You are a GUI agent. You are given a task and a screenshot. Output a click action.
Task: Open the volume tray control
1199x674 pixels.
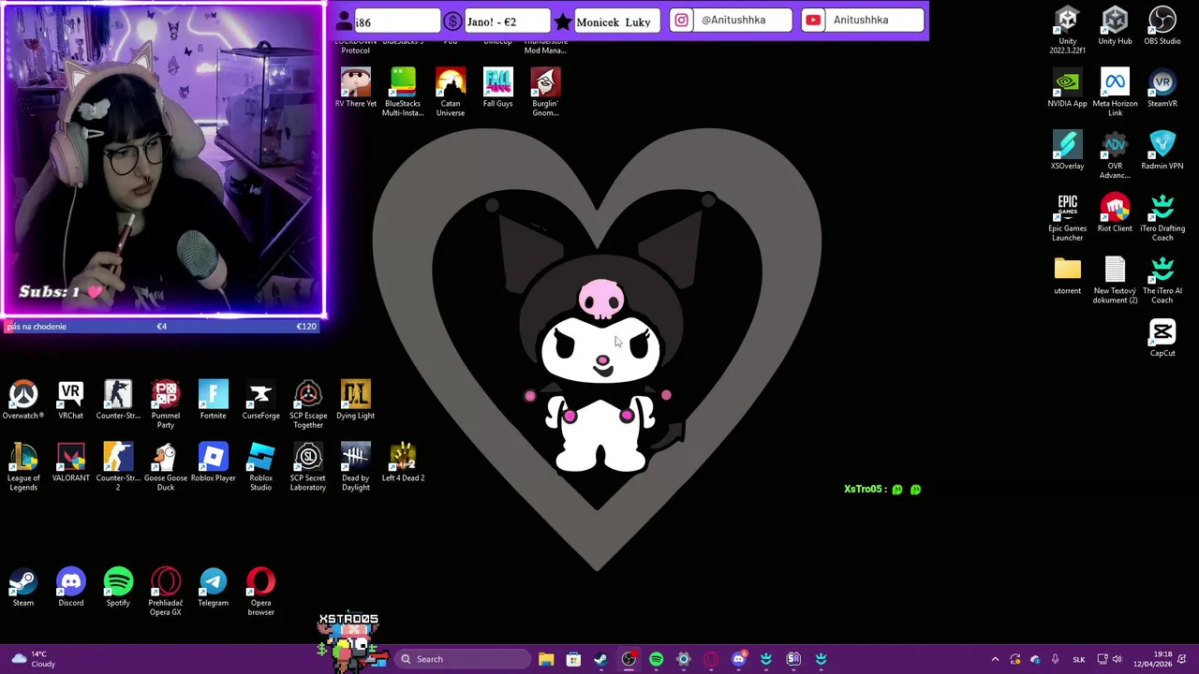point(1117,659)
